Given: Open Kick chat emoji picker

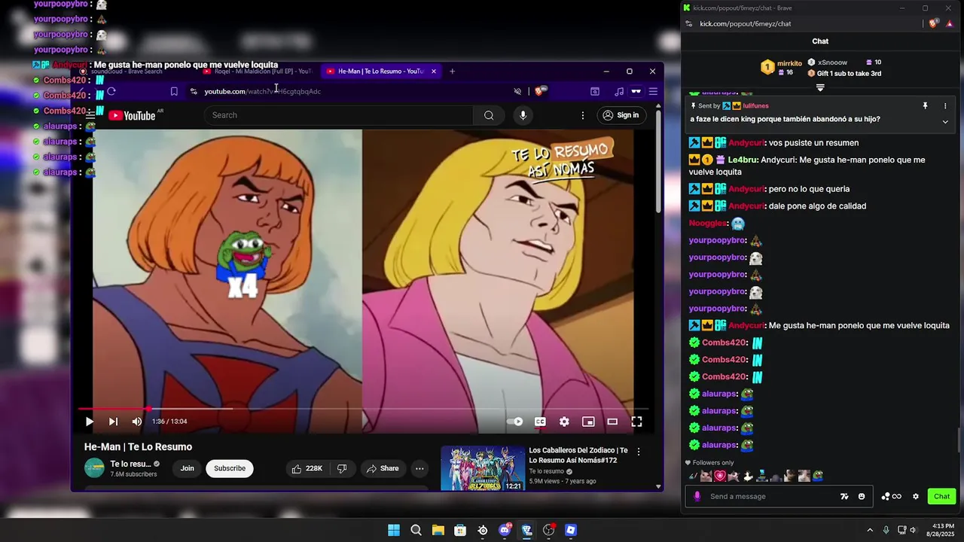Looking at the screenshot, I should pyautogui.click(x=862, y=496).
